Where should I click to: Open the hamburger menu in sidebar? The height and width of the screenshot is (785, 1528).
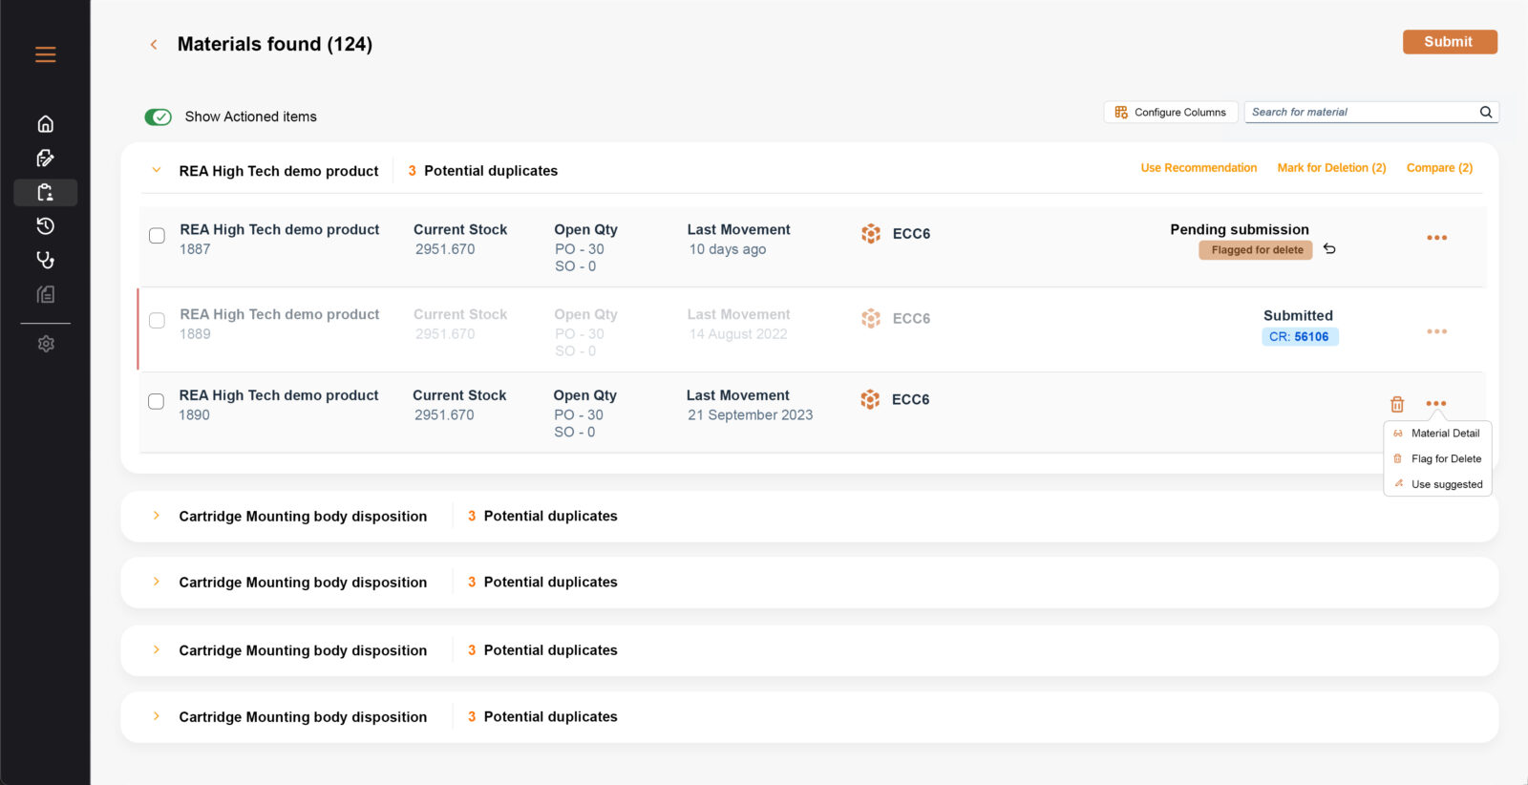point(45,54)
